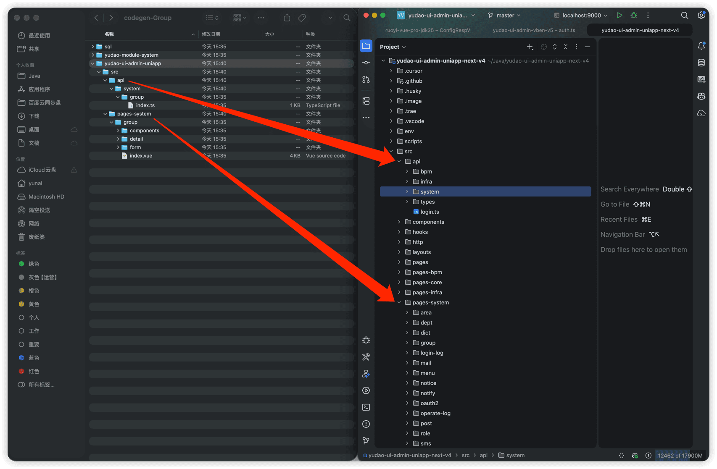Open the Terminal tool window icon
The height and width of the screenshot is (469, 717).
(366, 407)
